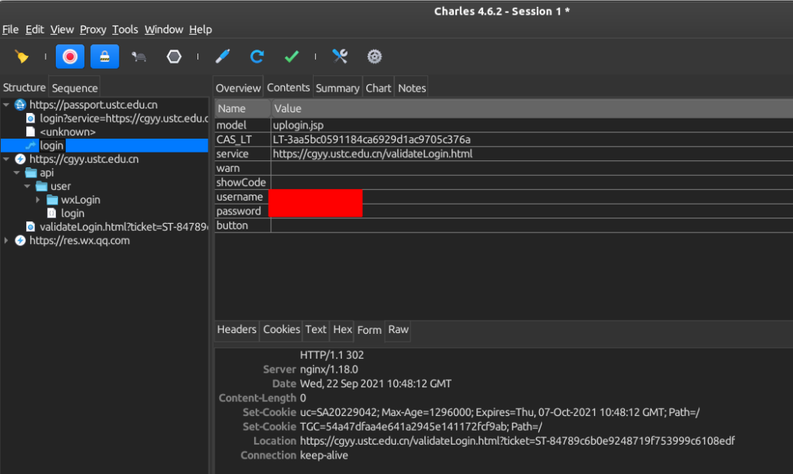Collapse the passport.ustc.edu.cn host node
This screenshot has height=474, width=793.
click(x=7, y=105)
